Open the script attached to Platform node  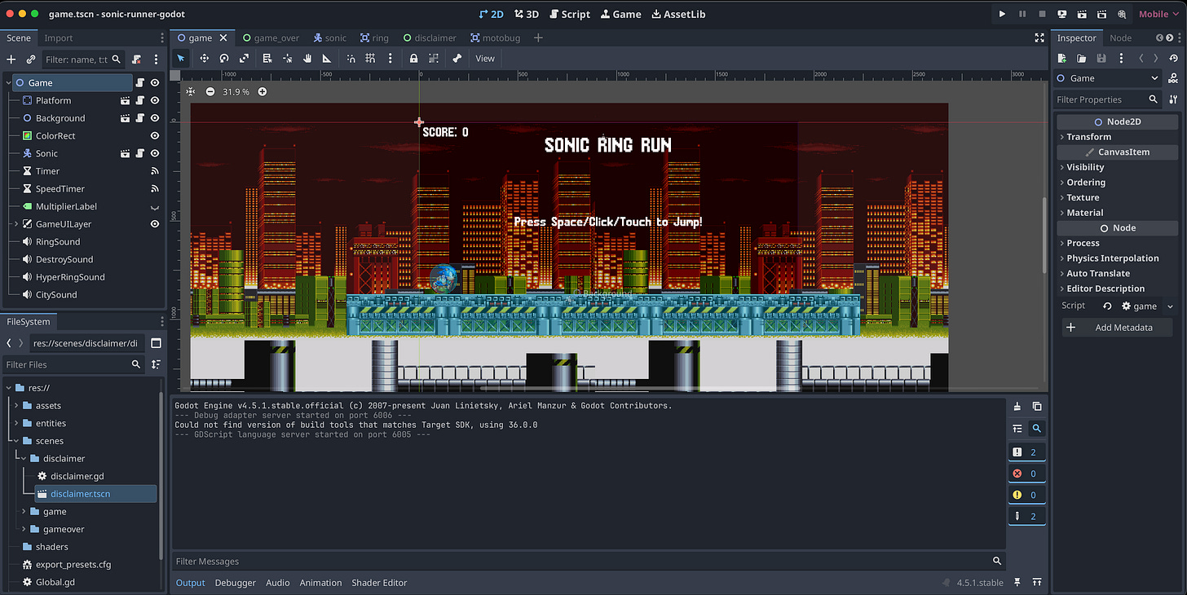pos(140,100)
